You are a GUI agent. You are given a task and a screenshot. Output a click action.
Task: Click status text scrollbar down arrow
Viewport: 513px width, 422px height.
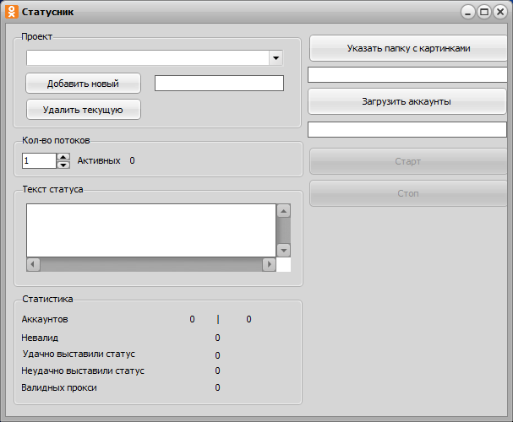click(x=283, y=250)
